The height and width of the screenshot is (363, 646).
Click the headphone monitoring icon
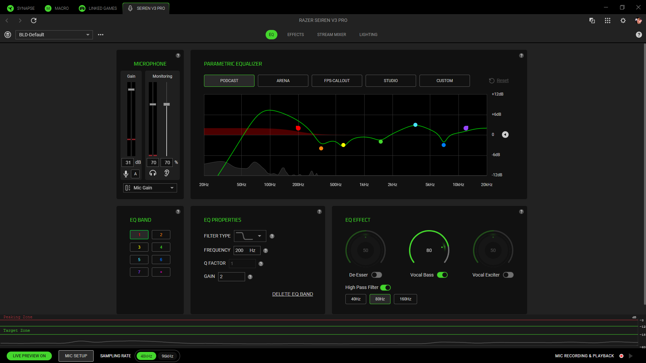click(x=153, y=173)
